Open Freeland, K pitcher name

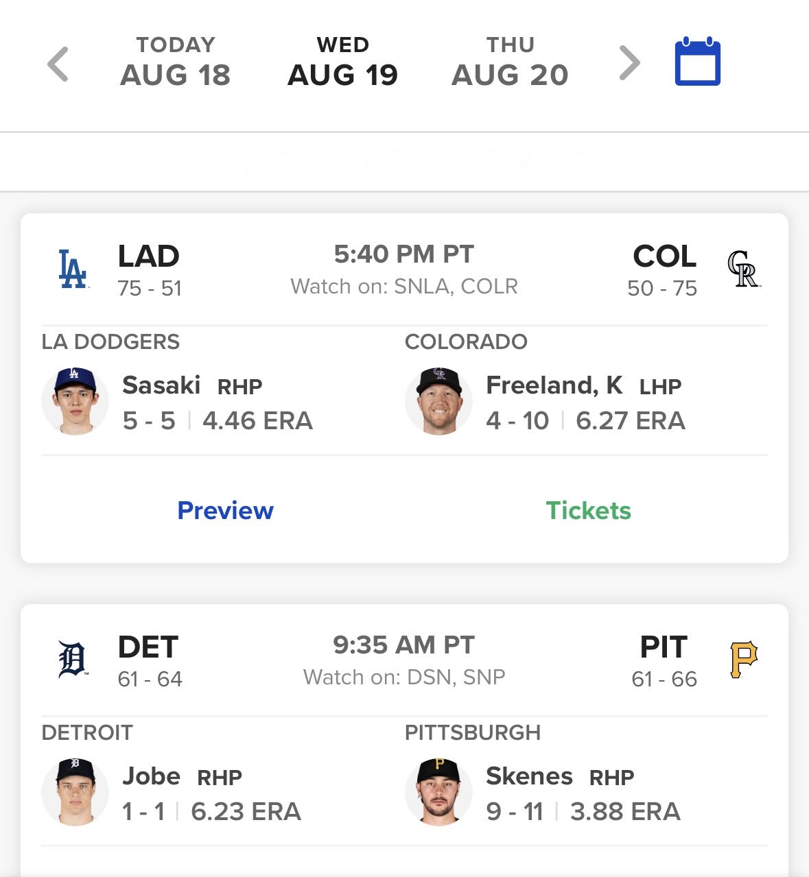click(554, 385)
